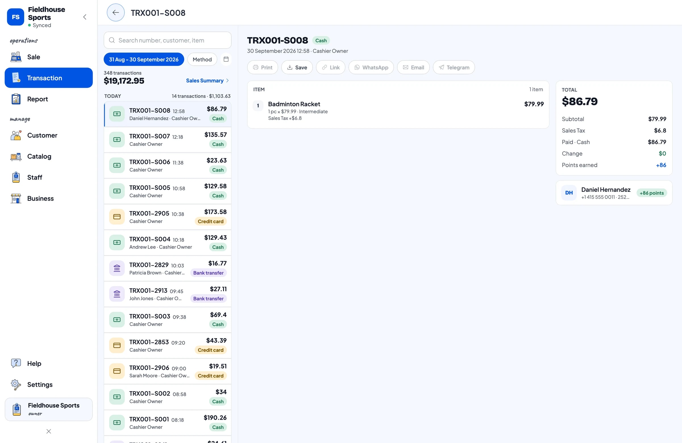Viewport: 682px width, 443px height.
Task: Open the Catalog section
Action: pyautogui.click(x=49, y=156)
